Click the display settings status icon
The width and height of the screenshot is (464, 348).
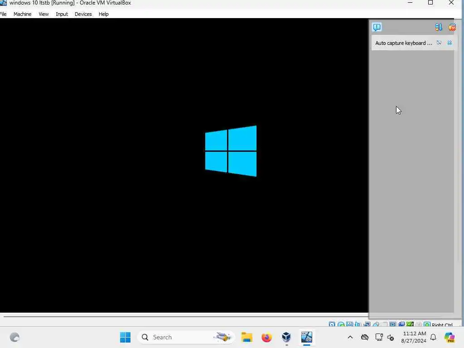(x=393, y=324)
